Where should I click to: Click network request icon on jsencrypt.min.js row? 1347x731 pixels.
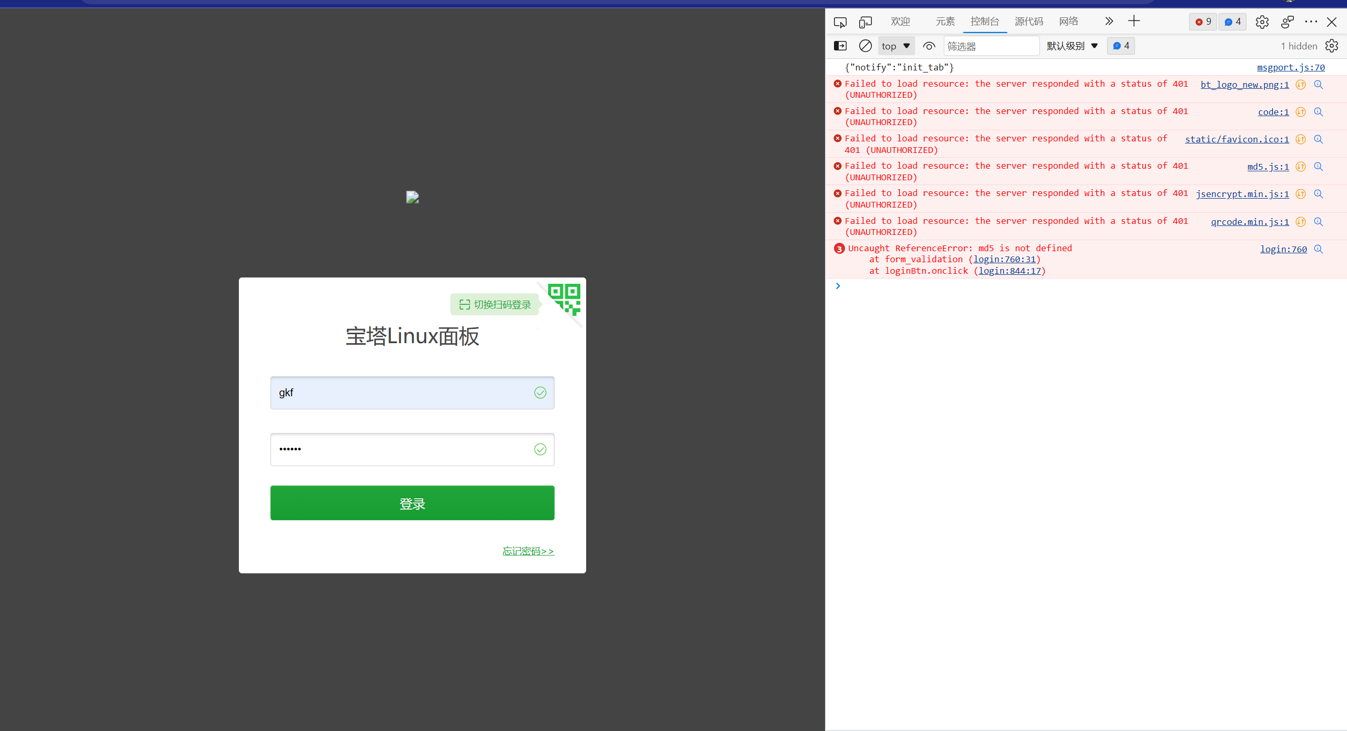pos(1301,194)
